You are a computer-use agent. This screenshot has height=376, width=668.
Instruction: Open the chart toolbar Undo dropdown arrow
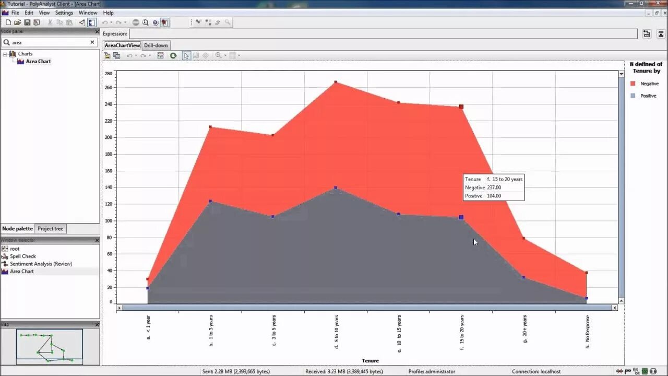[136, 55]
